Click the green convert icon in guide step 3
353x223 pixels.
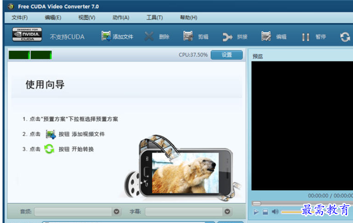(49, 149)
